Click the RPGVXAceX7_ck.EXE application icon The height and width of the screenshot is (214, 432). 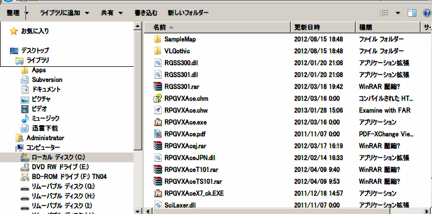(x=157, y=193)
